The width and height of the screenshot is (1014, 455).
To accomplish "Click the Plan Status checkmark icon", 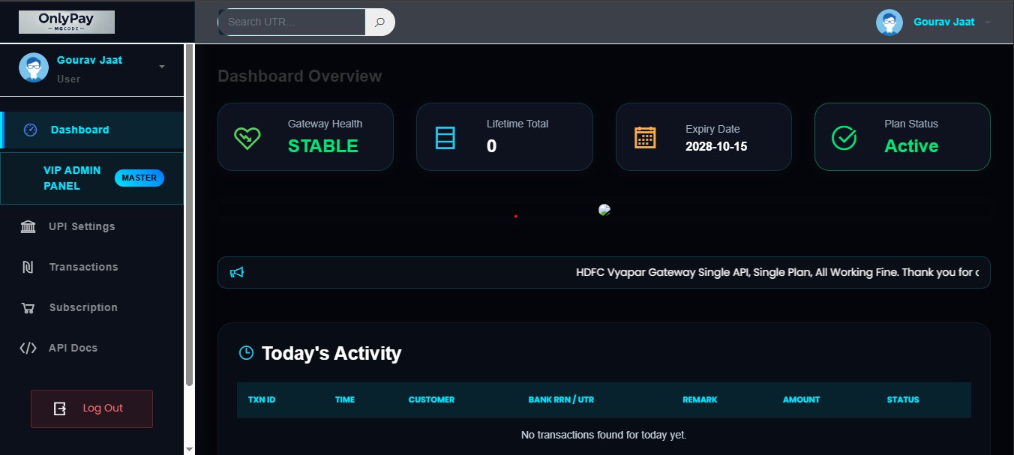I will 844,137.
